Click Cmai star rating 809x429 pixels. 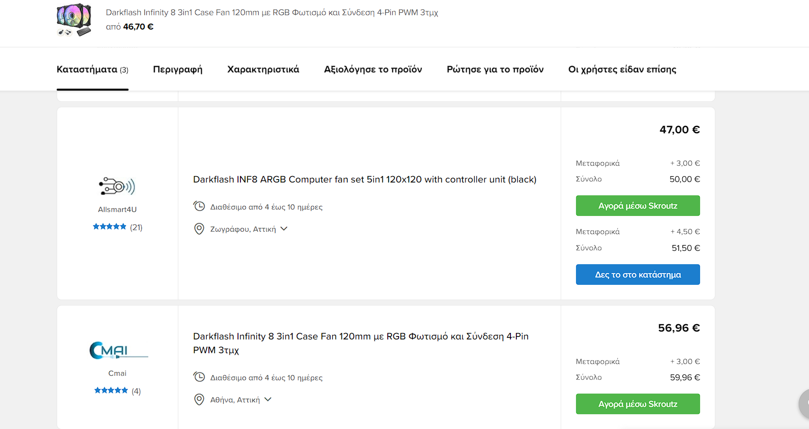pos(111,391)
